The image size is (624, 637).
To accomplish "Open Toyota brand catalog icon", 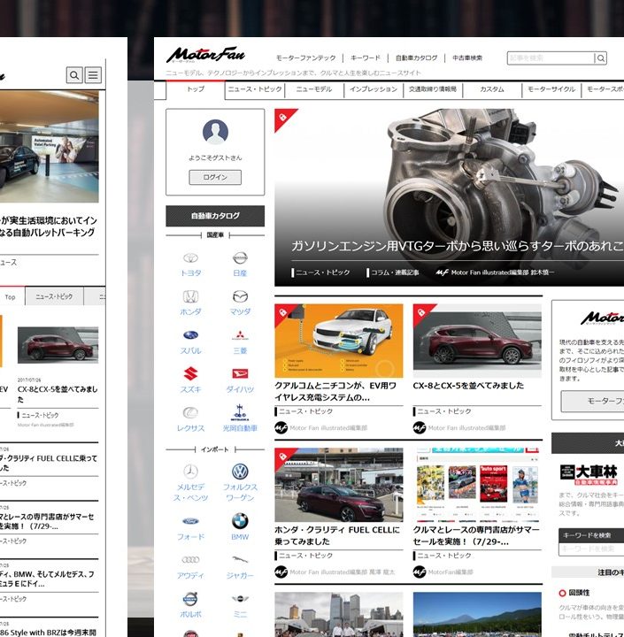I will 190,258.
